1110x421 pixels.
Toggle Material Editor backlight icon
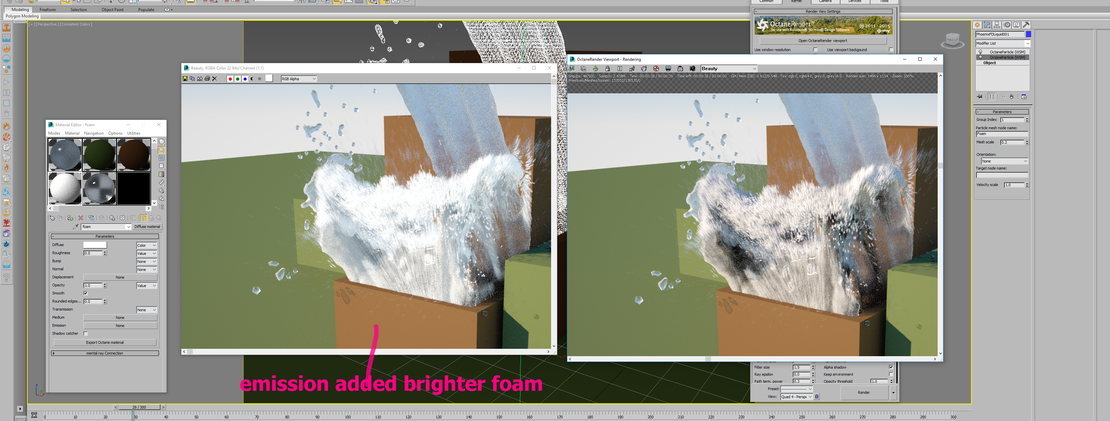click(162, 150)
